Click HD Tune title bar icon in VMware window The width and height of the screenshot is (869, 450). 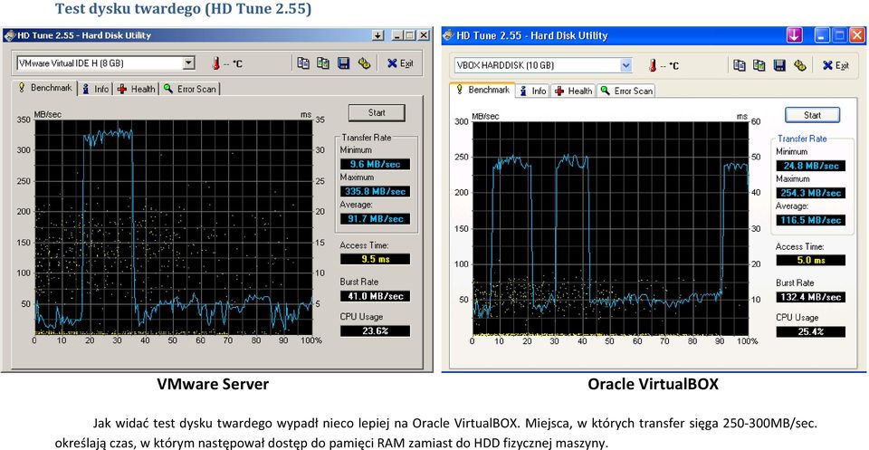[x=9, y=35]
